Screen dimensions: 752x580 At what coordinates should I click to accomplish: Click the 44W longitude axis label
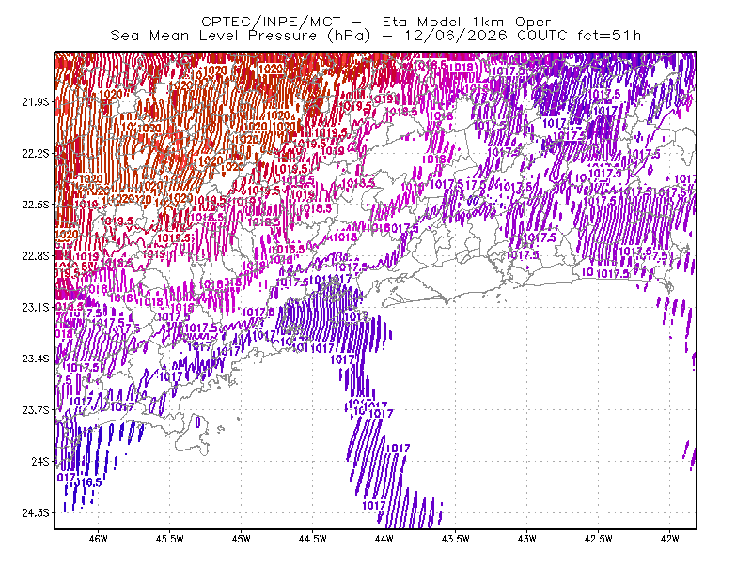coord(384,539)
